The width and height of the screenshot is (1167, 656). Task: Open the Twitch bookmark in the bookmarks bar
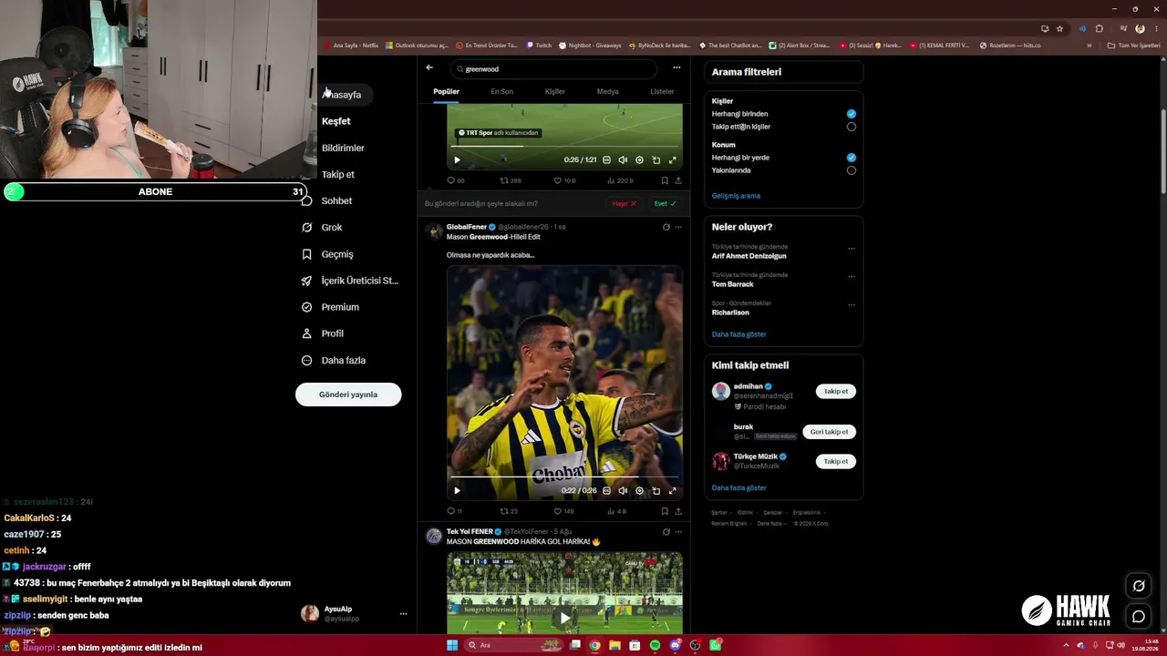[539, 45]
